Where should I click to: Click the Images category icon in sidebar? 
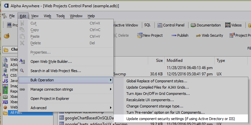tap(5, 86)
